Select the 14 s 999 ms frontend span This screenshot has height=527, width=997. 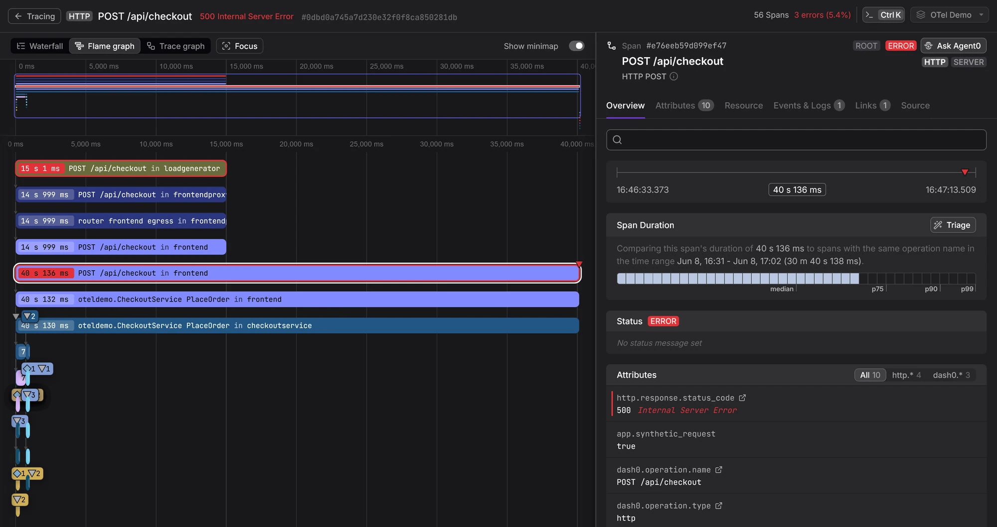coord(121,247)
